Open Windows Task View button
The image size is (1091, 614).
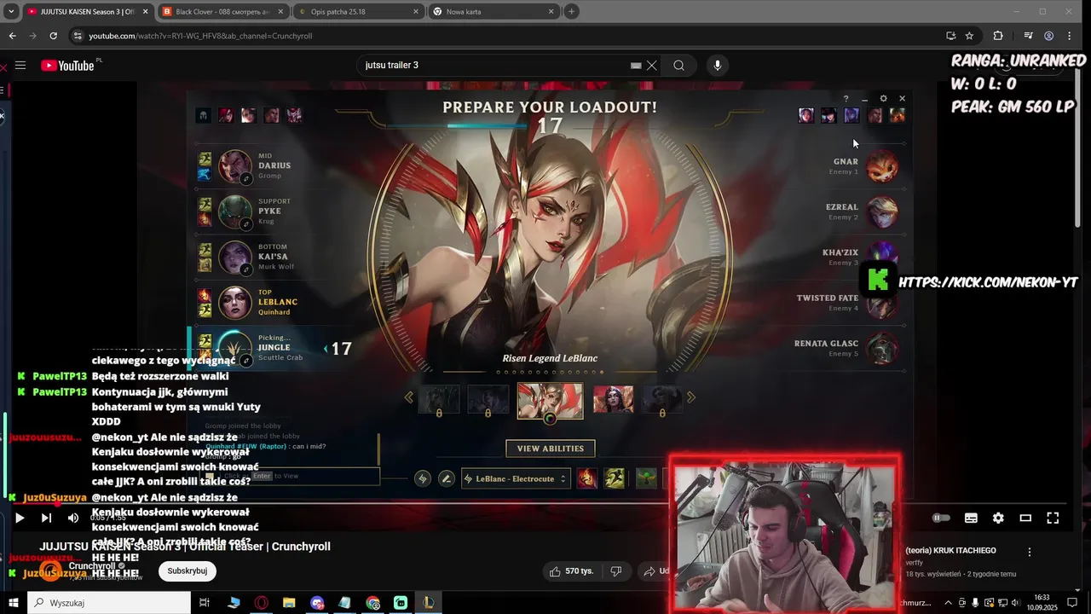coord(205,603)
